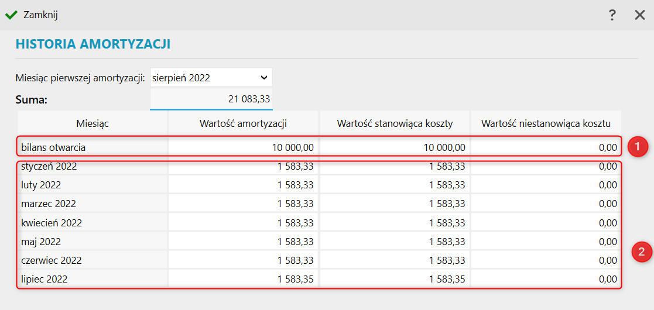Screen dimensions: 654x310
Task: Select the bilans otwarcia row
Action: [x=319, y=147]
